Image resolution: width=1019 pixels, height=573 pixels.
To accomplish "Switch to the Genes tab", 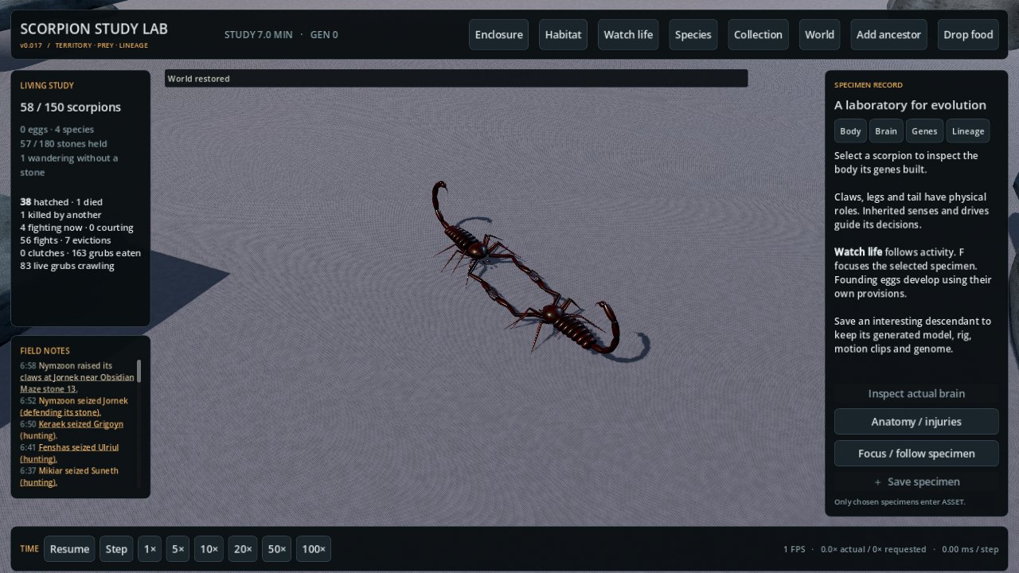I will (923, 131).
